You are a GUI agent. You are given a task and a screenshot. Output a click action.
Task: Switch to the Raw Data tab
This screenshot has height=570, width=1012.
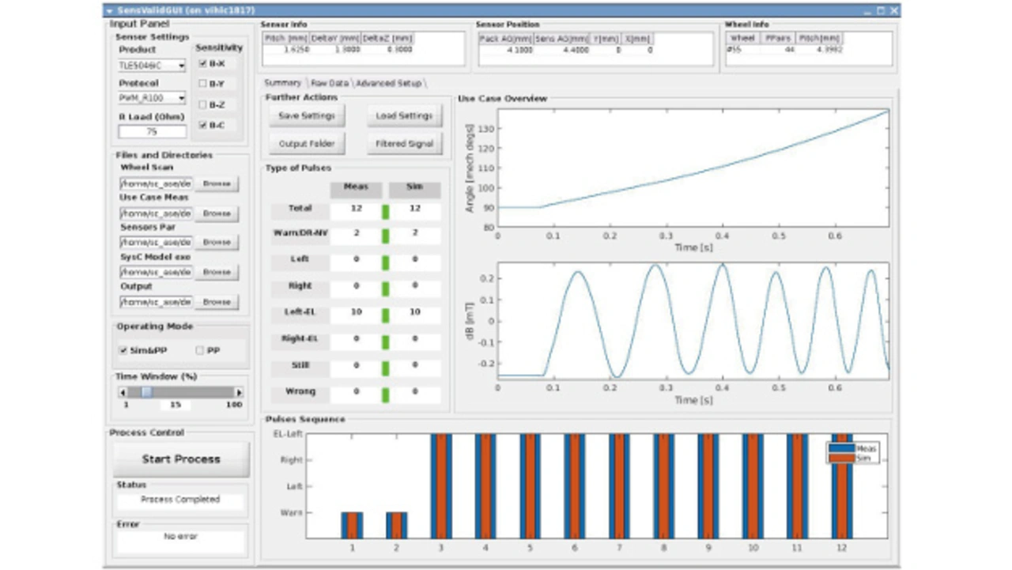(329, 83)
